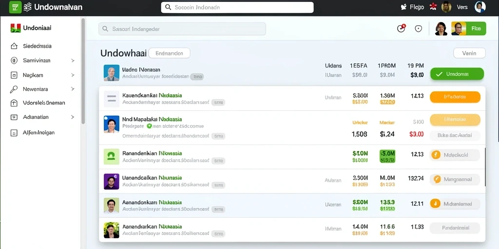The image size is (499, 249).
Task: Click the Sscoari Indangedar search field
Action: point(182,29)
